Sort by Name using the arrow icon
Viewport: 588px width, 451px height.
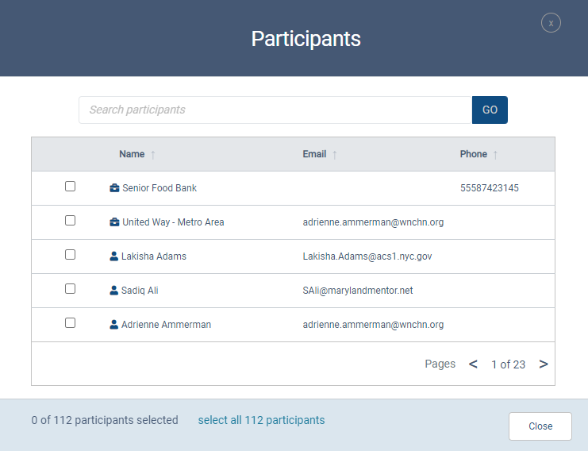[153, 155]
